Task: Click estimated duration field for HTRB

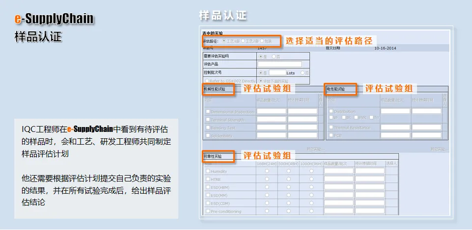Action: (x=370, y=179)
